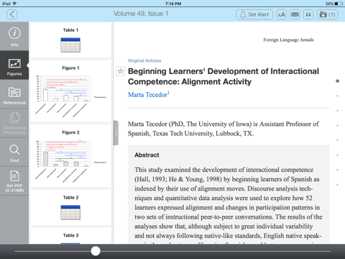Open the Original Articles category link
Screen dimensions: 345x259
coord(144,60)
